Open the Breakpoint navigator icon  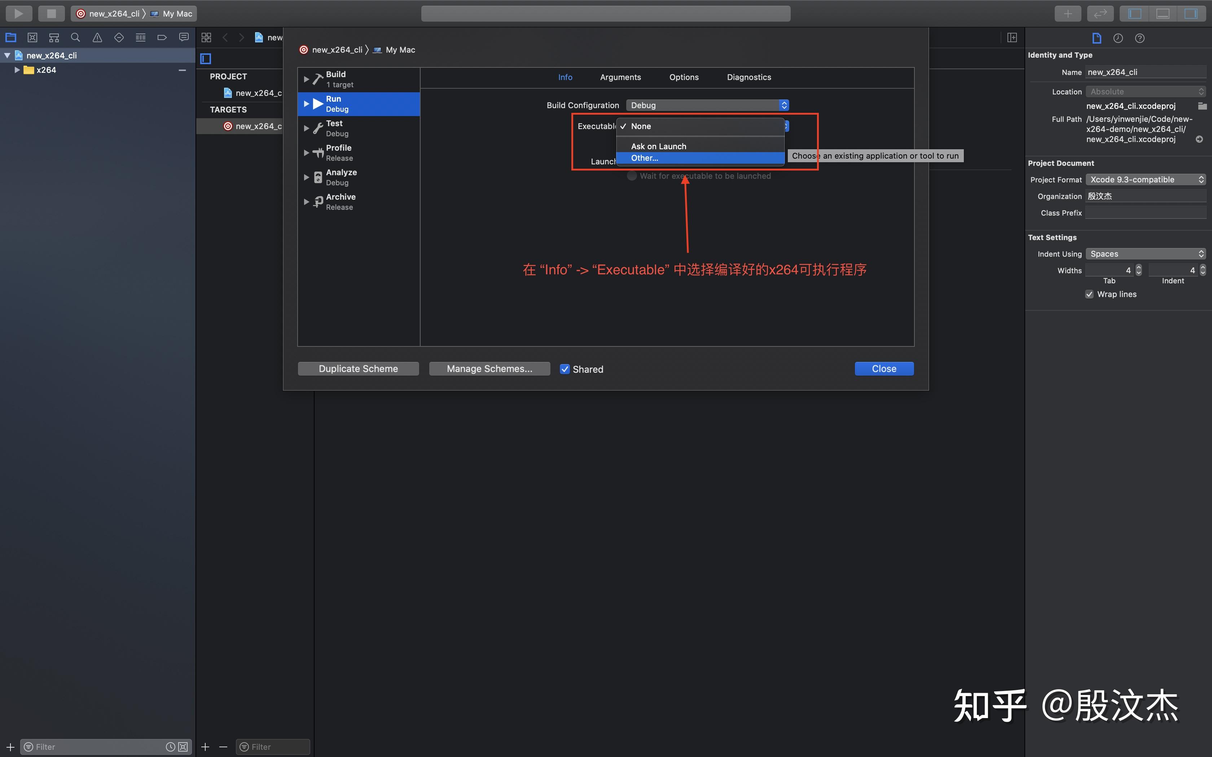tap(162, 37)
